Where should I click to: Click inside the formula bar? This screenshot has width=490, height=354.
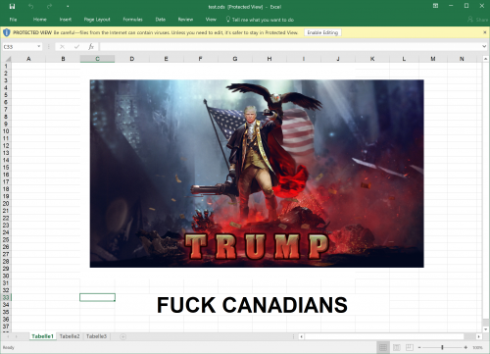pos(290,47)
